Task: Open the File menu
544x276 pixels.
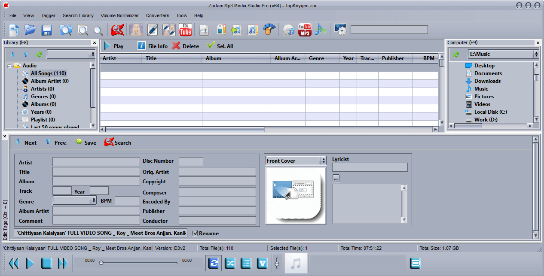Action: coord(13,15)
